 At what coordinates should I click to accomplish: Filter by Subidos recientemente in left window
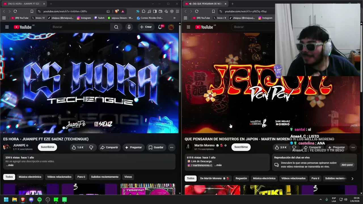(105, 177)
